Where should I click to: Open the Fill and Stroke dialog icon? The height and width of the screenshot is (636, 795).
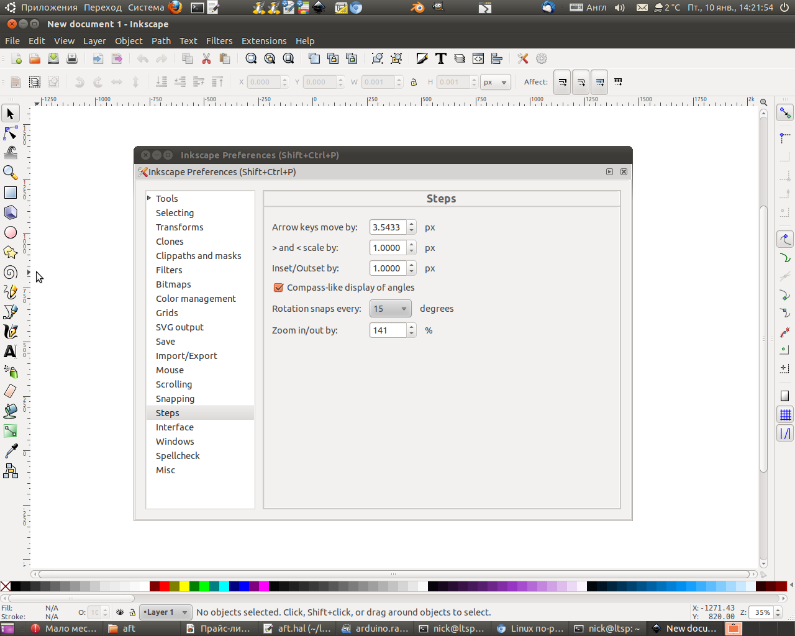[422, 58]
